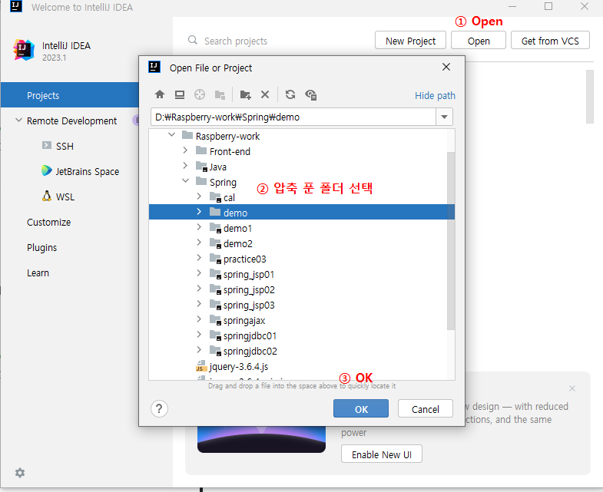This screenshot has width=603, height=492.
Task: Click the module directory folder icon
Action: click(220, 94)
